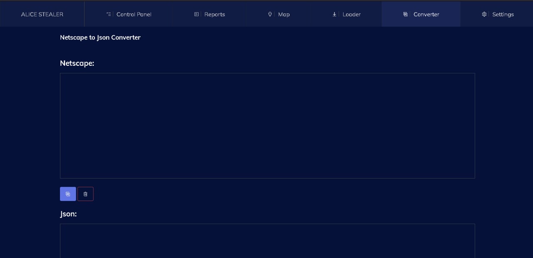Screen dimensions: 533x258
Task: Click the 'Json:' label
Action: coord(68,214)
